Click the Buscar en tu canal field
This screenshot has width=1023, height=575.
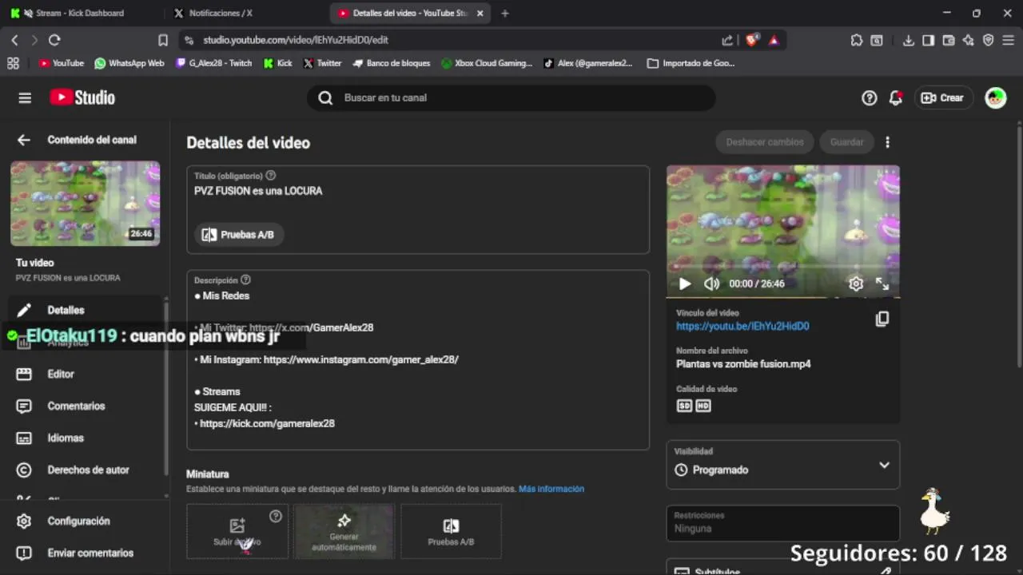511,97
